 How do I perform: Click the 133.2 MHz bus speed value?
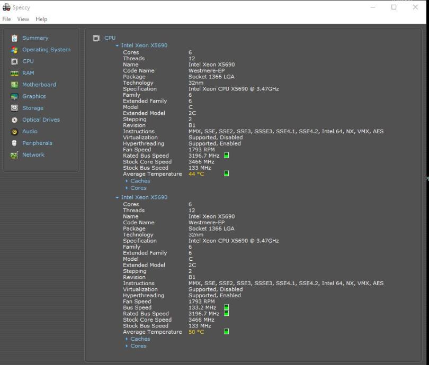(202, 308)
